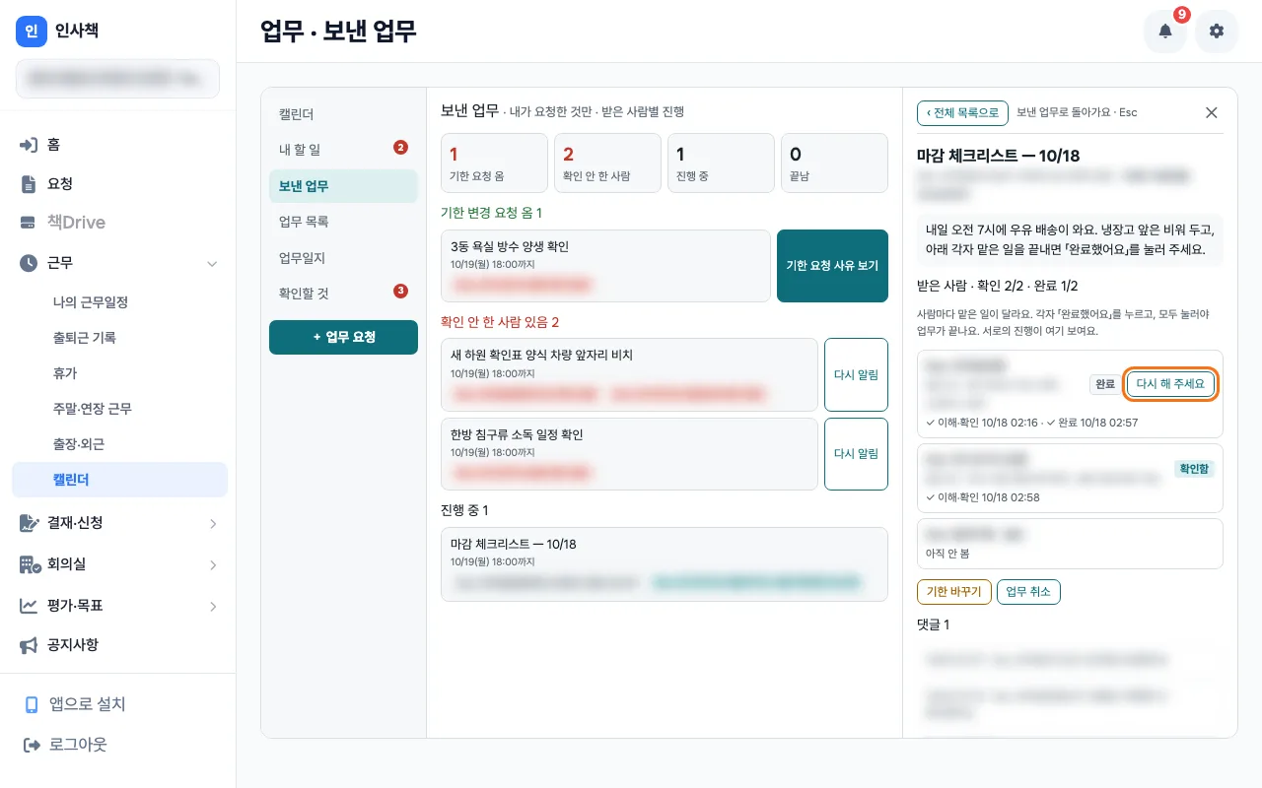Expand the 결재·신청 chevron

click(213, 524)
